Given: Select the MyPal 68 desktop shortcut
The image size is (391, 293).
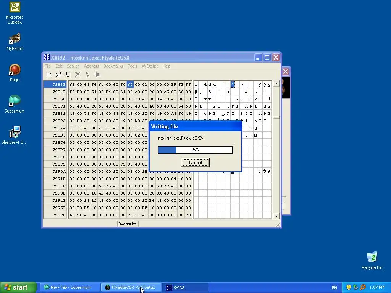Looking at the screenshot, I should click(15, 42).
